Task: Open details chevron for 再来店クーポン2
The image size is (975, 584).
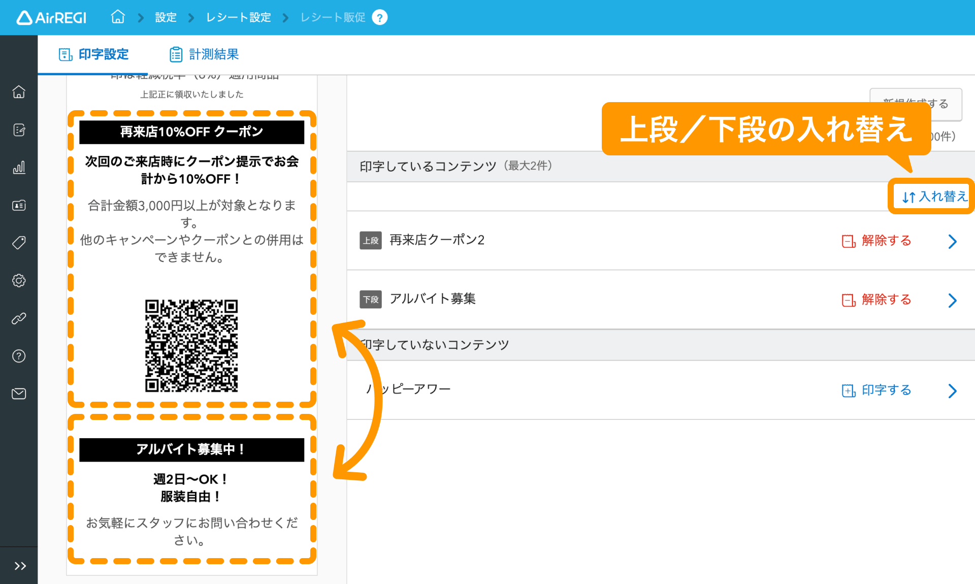Action: point(953,241)
